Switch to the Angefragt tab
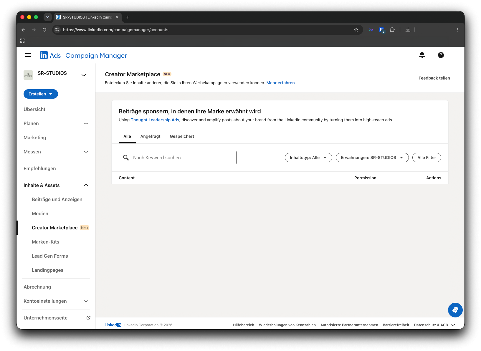Viewport: 481px width, 351px height. click(x=151, y=136)
